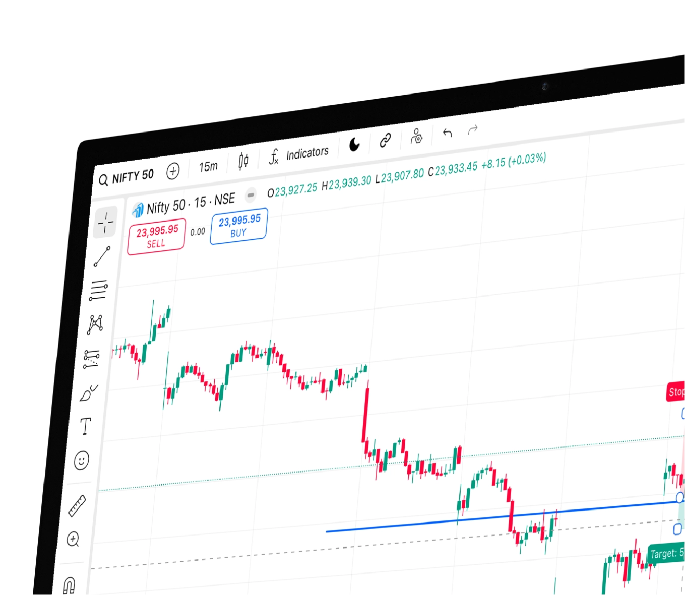Open the Indicators panel

pyautogui.click(x=299, y=154)
